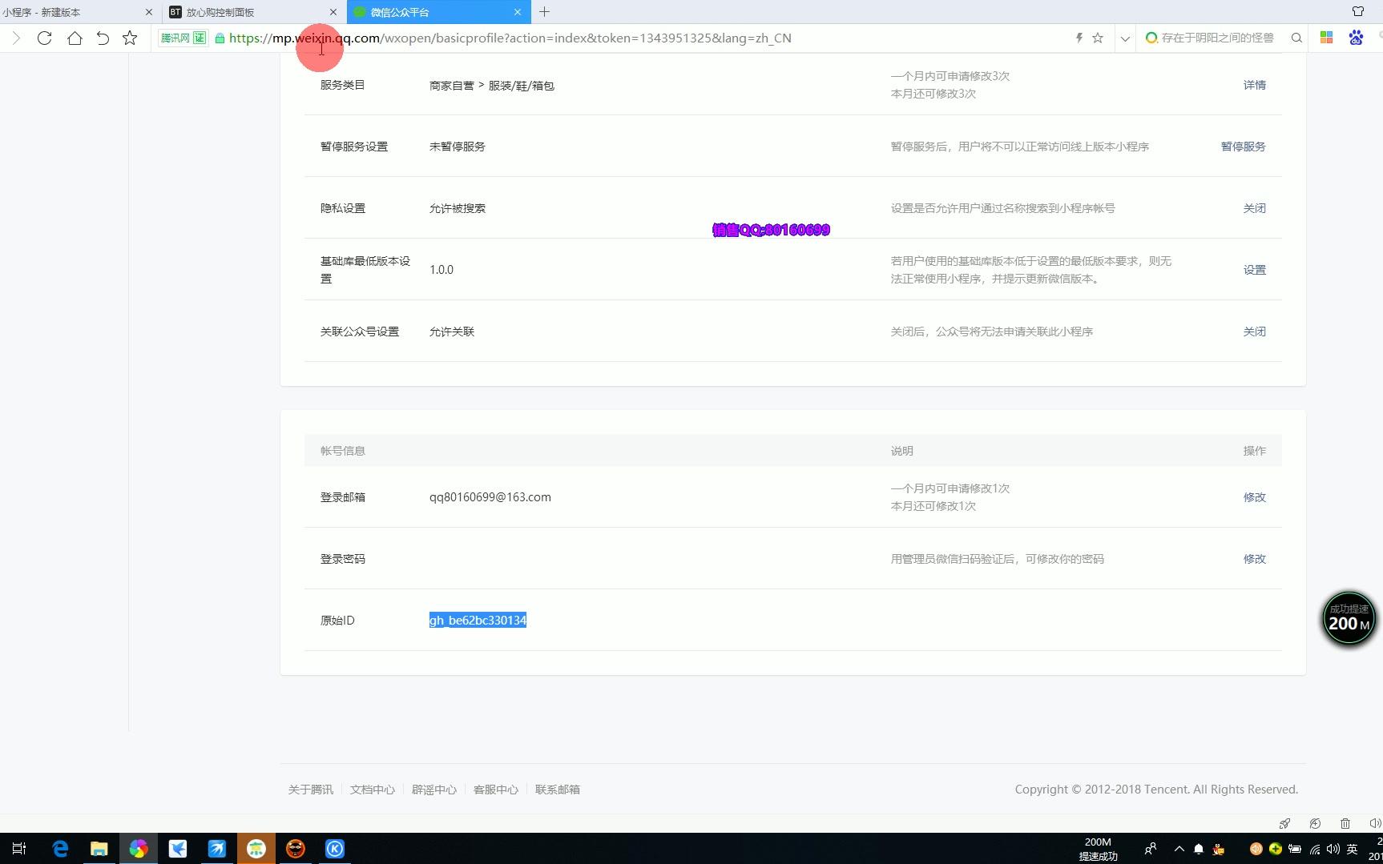Open File Explorer from taskbar
This screenshot has height=864, width=1383.
tap(99, 849)
